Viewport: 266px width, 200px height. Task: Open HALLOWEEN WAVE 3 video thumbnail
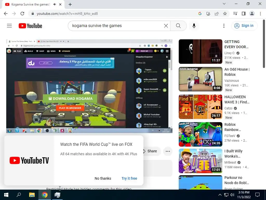pyautogui.click(x=200, y=107)
